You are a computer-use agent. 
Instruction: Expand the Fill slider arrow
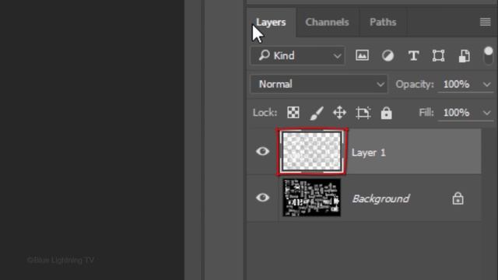486,113
